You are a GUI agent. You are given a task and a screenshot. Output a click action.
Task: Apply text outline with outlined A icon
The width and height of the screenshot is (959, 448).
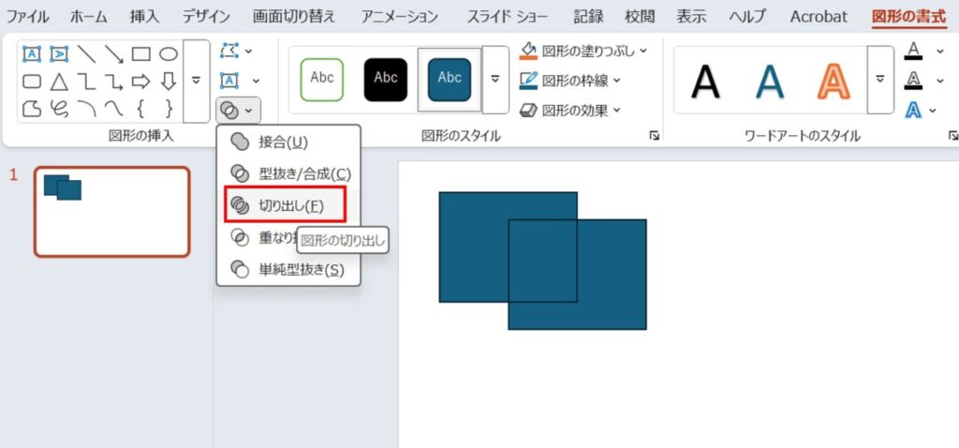tap(913, 81)
